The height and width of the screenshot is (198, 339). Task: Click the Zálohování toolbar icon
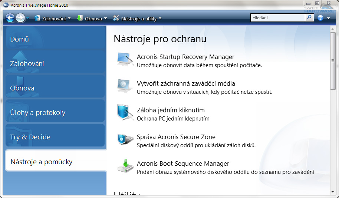point(37,18)
